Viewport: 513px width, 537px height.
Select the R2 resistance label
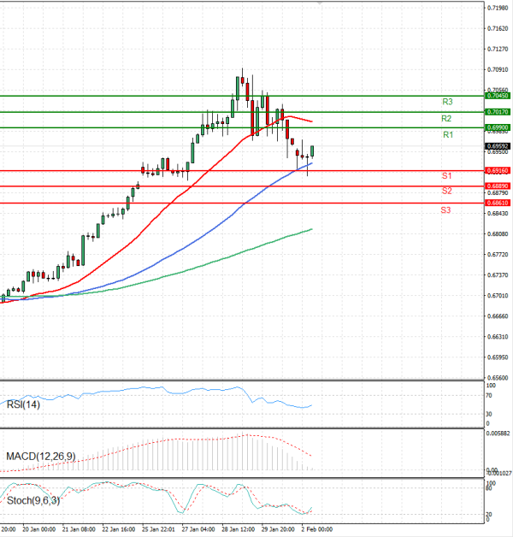tap(446, 118)
